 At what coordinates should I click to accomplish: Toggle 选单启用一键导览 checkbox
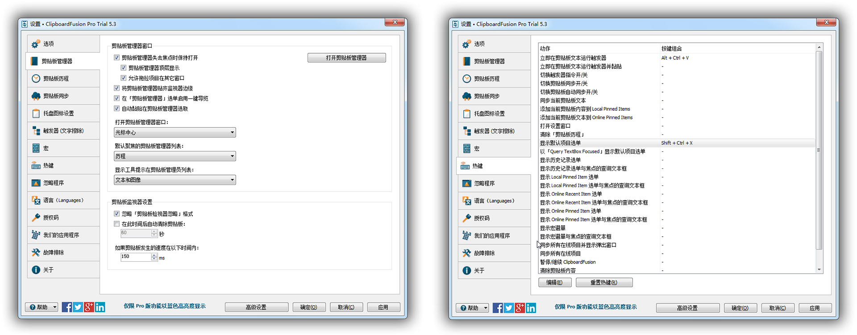(x=117, y=98)
